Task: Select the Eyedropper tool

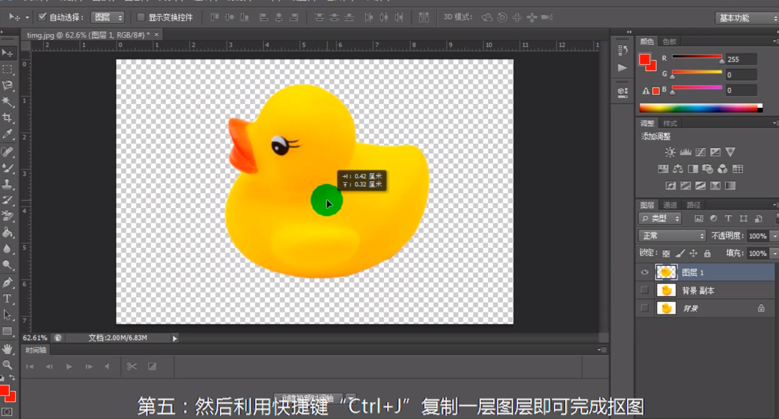Action: (7, 134)
